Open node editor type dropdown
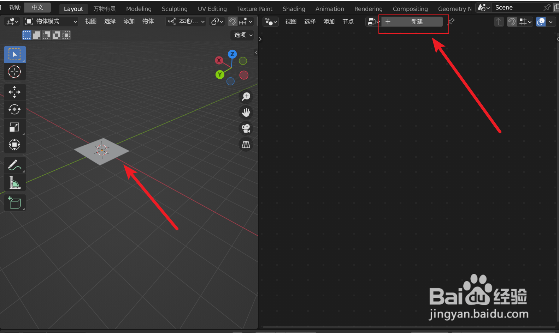The width and height of the screenshot is (559, 333). [x=271, y=22]
